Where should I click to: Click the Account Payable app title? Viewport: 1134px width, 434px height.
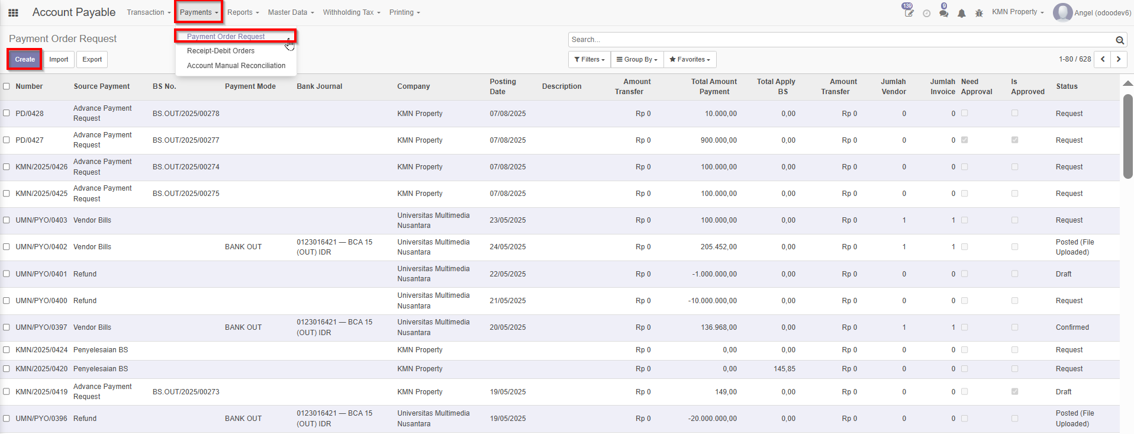point(74,12)
